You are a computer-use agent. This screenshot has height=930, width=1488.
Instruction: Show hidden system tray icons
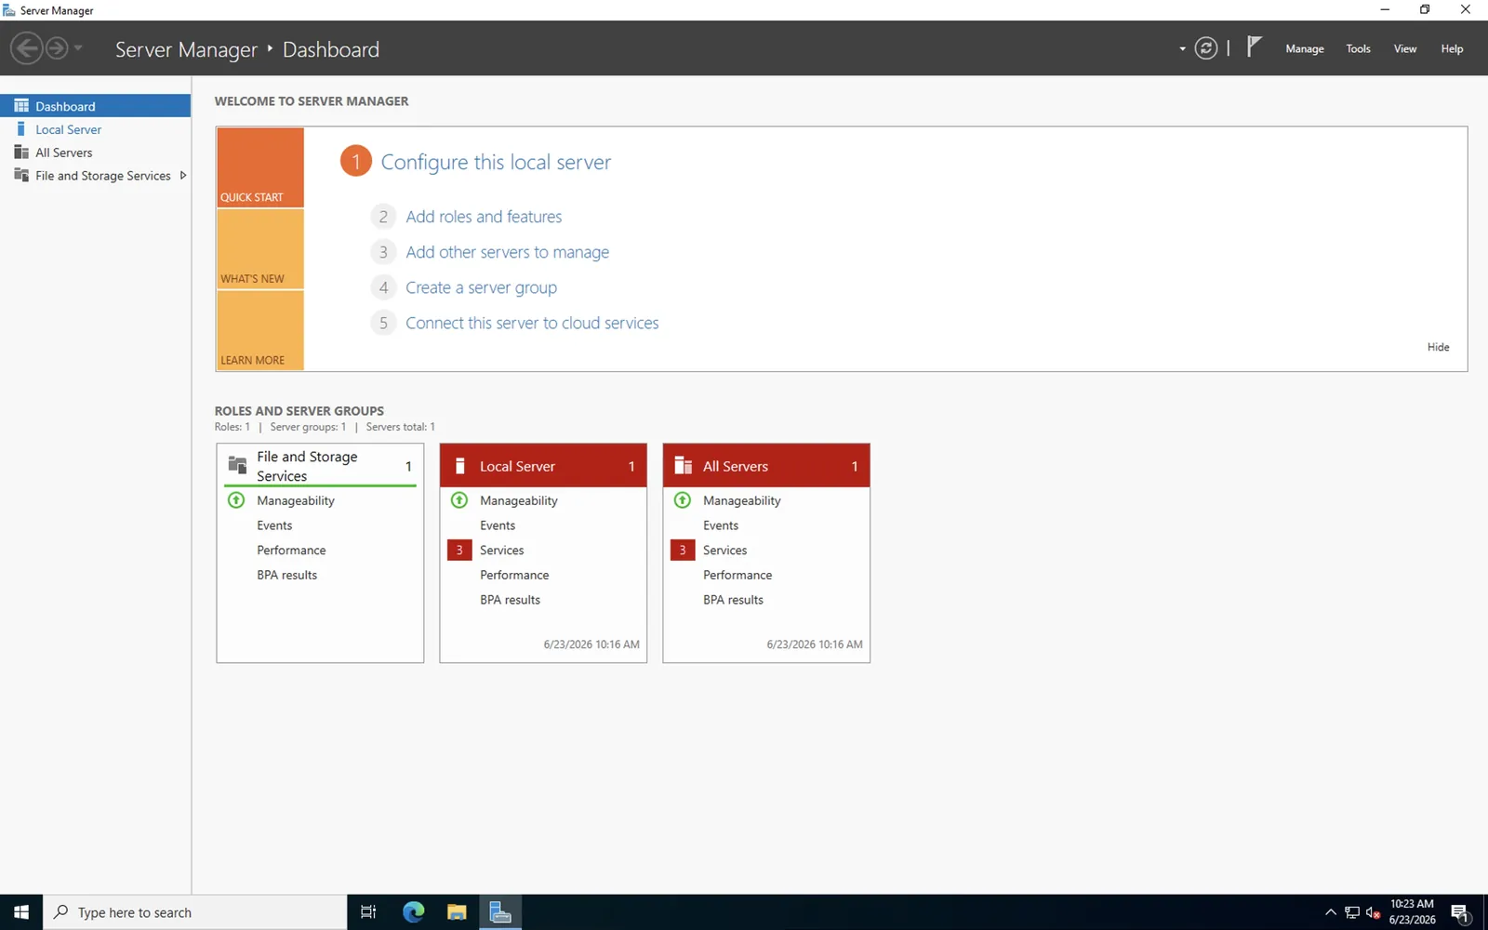coord(1330,912)
